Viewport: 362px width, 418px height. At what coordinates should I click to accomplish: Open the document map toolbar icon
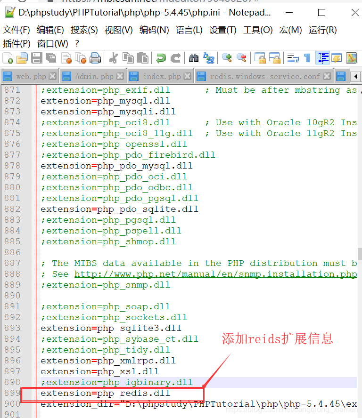click(x=351, y=58)
